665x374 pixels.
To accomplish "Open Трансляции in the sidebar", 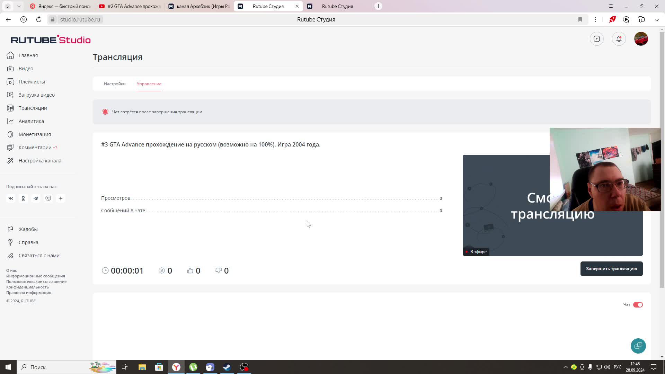I will (33, 108).
